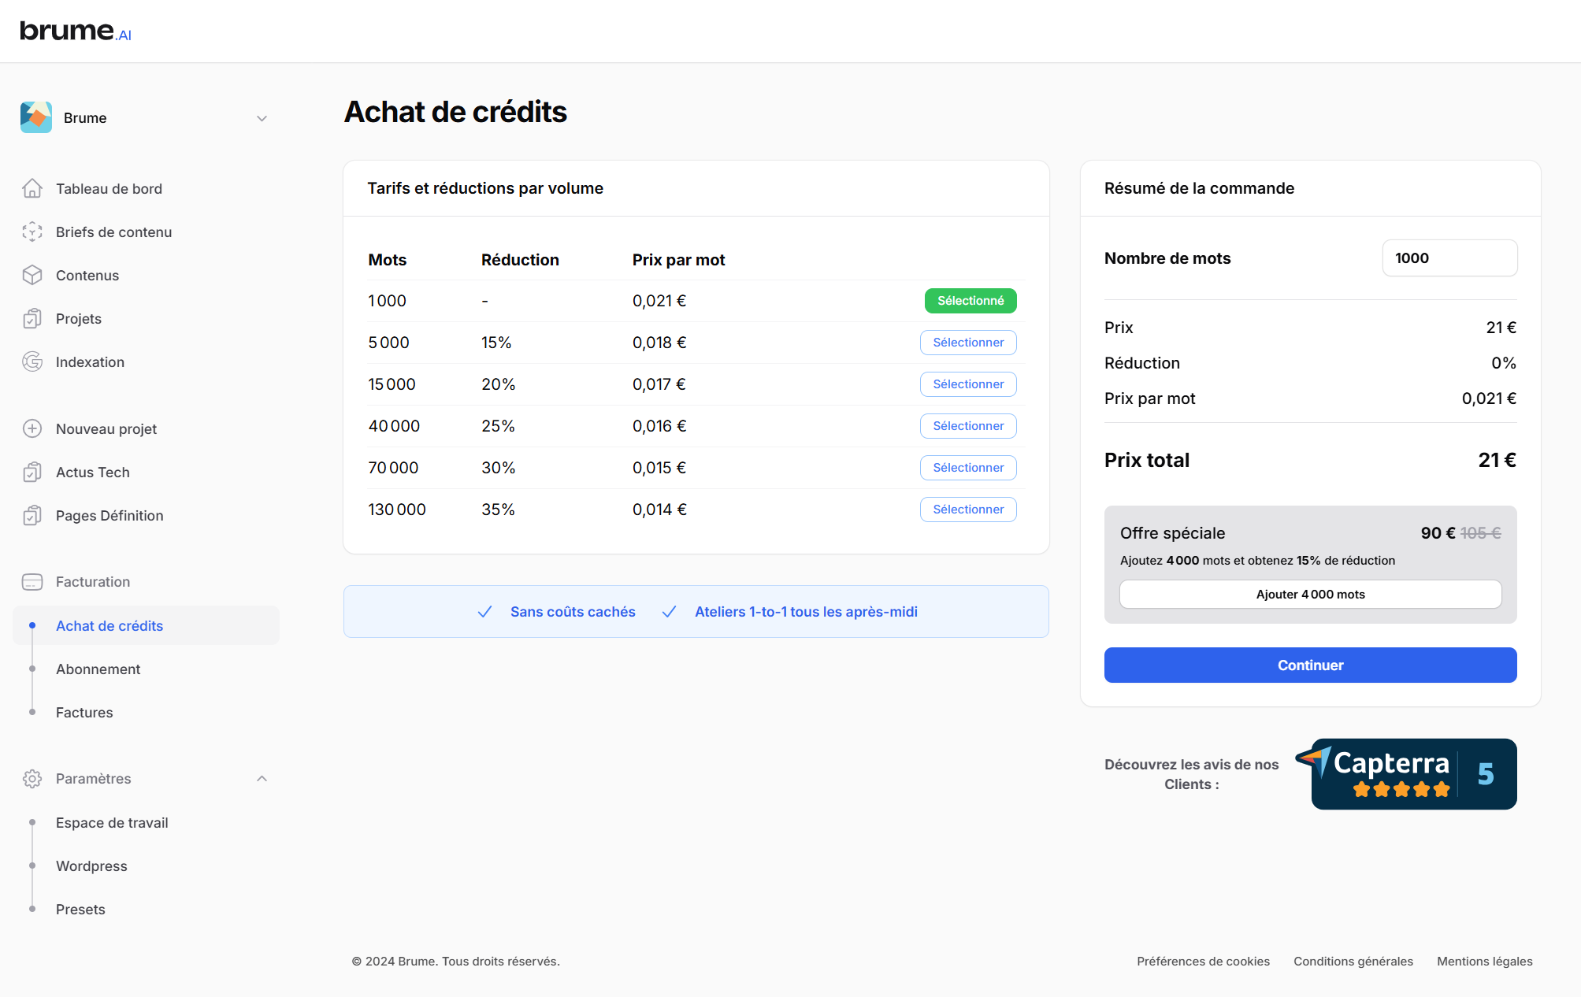Click the Paramètres gear icon

pos(32,779)
